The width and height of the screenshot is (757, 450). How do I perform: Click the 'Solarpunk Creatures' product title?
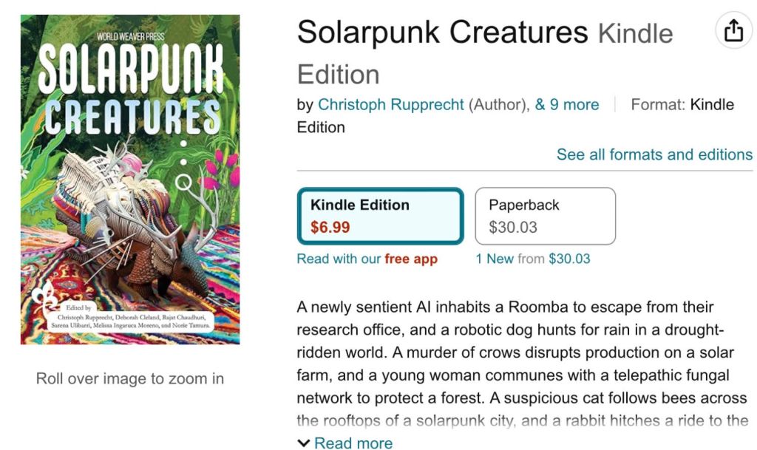pyautogui.click(x=442, y=33)
